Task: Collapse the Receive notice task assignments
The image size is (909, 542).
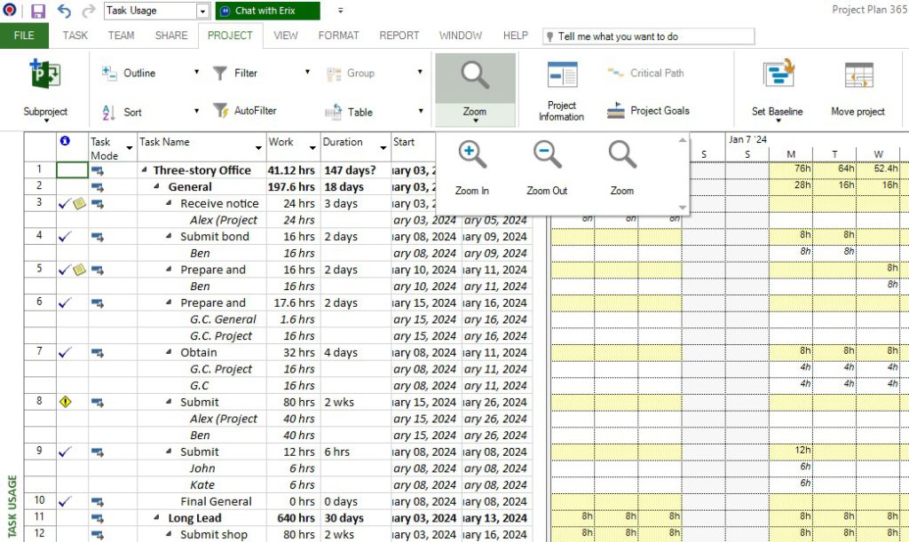Action: (169, 203)
